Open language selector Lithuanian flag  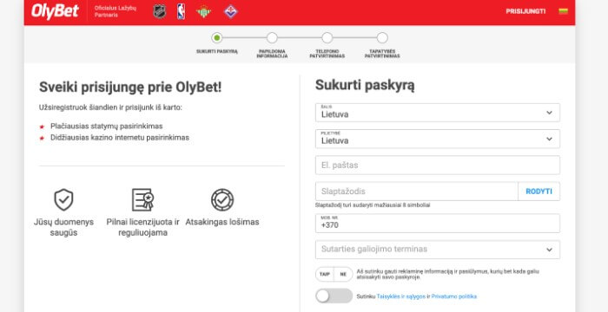563,11
